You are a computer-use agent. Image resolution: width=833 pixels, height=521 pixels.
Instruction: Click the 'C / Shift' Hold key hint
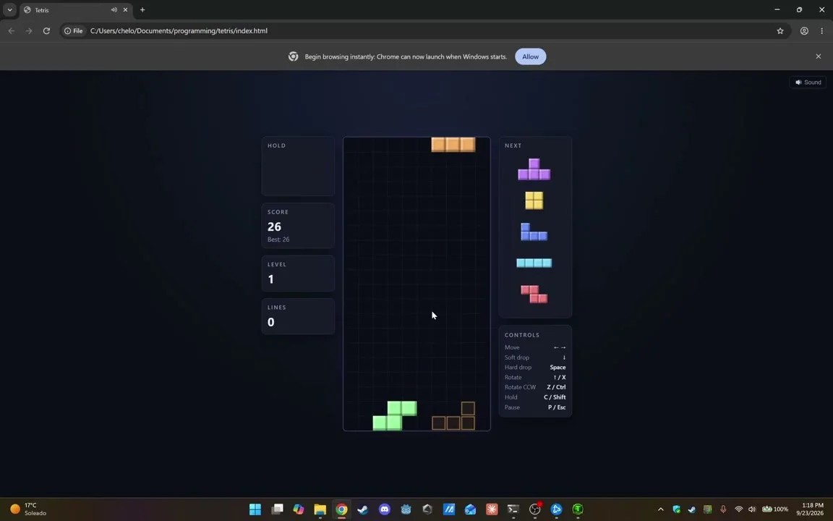tap(555, 397)
